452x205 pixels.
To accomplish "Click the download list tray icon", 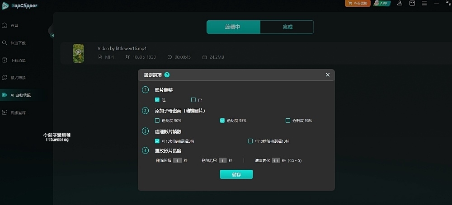I will click(5, 60).
